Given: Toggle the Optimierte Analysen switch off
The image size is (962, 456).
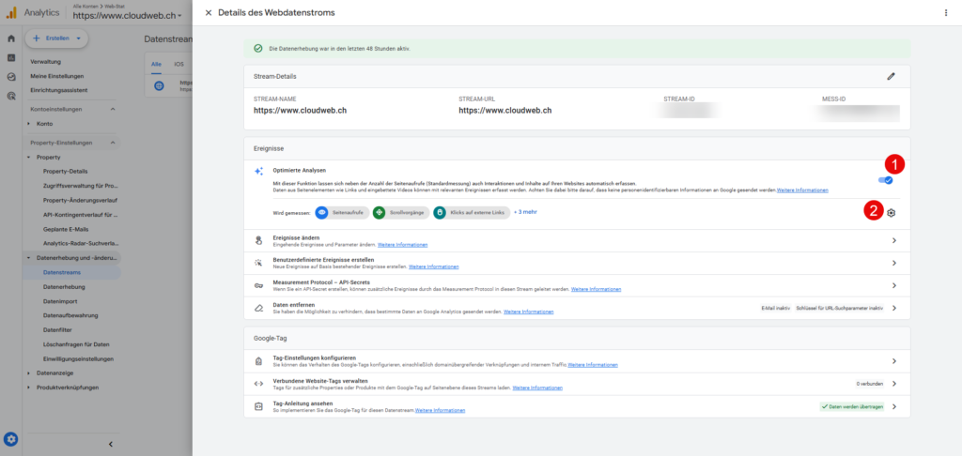Looking at the screenshot, I should (x=885, y=179).
